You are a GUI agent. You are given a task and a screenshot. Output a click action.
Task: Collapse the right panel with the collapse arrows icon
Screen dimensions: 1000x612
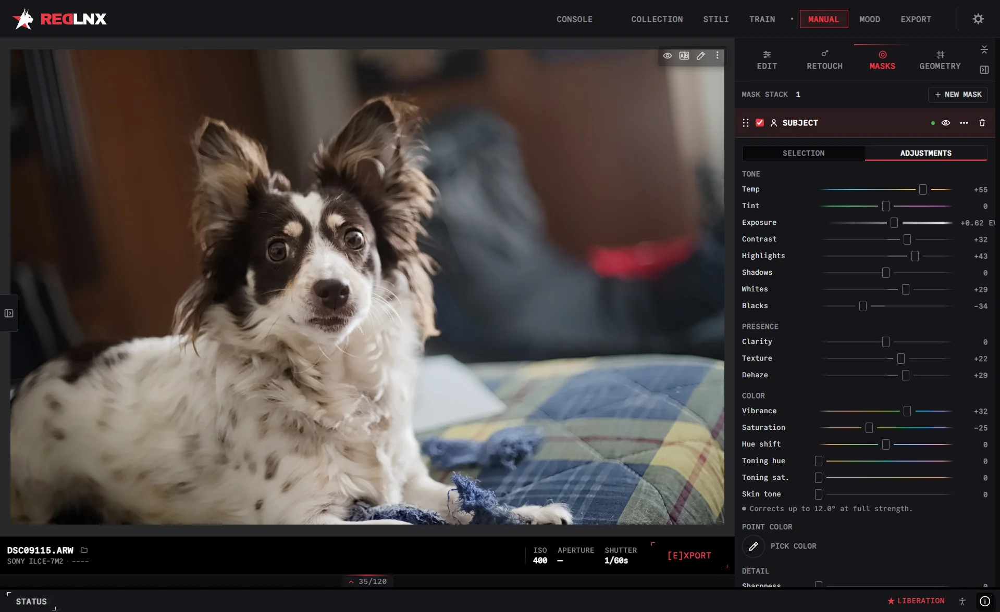pyautogui.click(x=984, y=49)
